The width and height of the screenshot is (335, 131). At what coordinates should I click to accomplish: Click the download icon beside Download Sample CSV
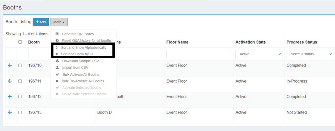click(x=57, y=61)
